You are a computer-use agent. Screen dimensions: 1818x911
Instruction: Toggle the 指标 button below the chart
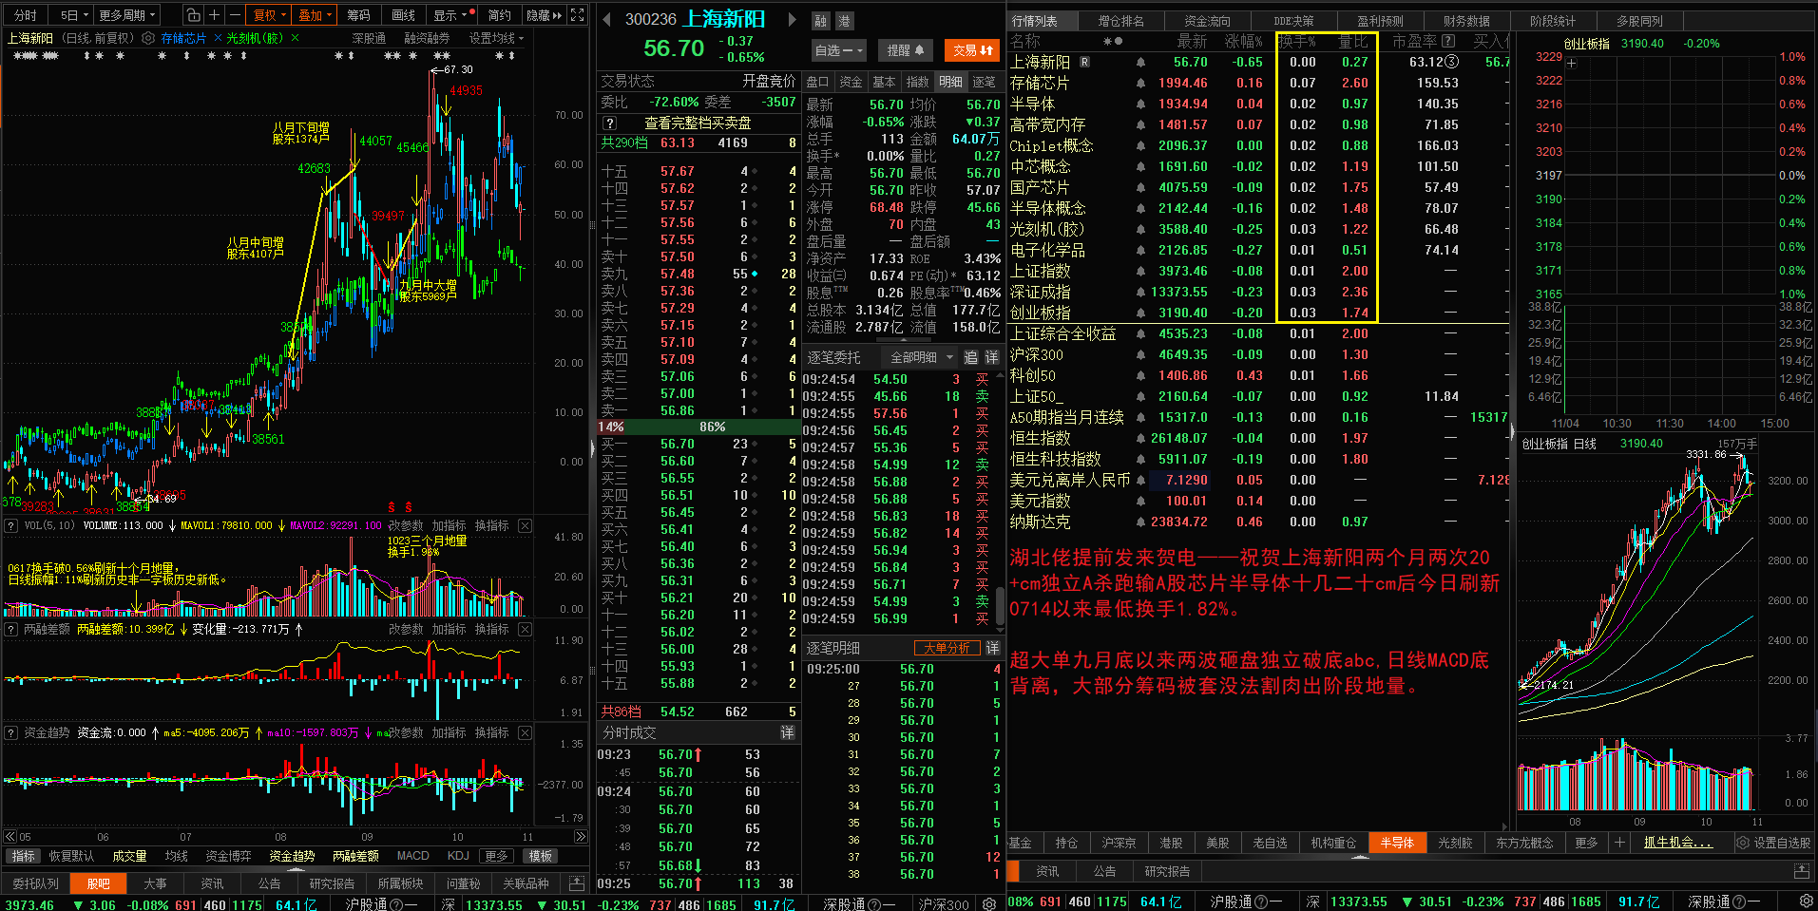tap(23, 856)
